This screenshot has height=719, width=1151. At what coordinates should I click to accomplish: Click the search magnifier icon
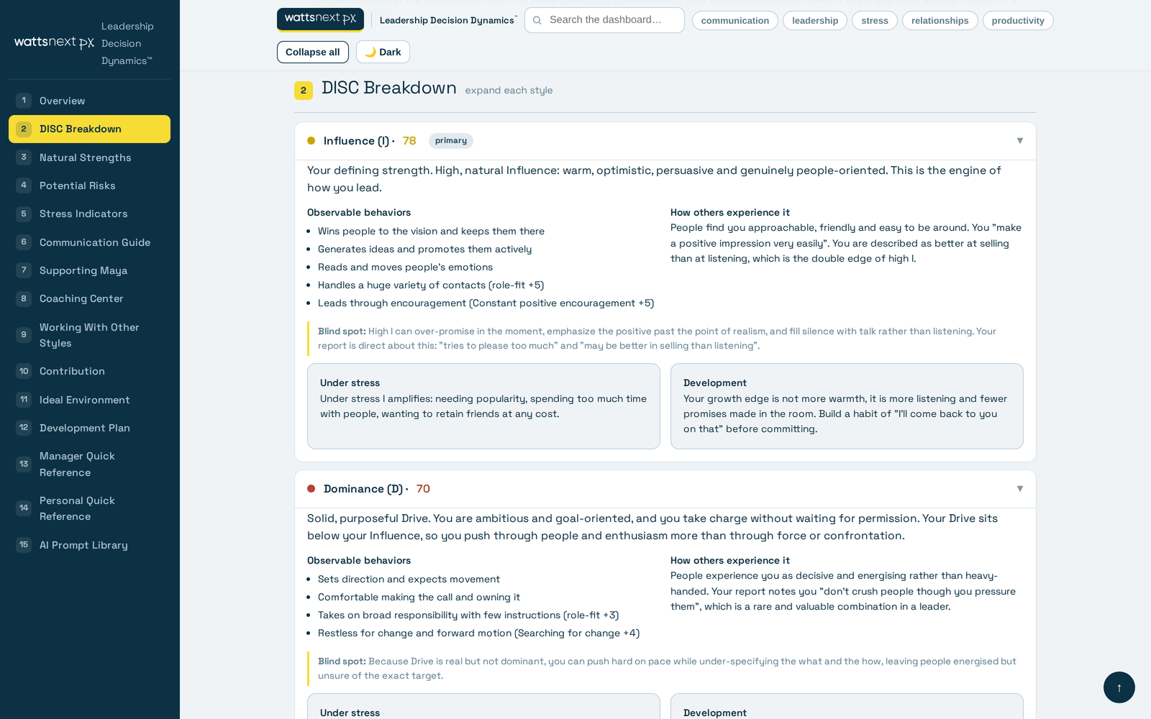tap(537, 20)
